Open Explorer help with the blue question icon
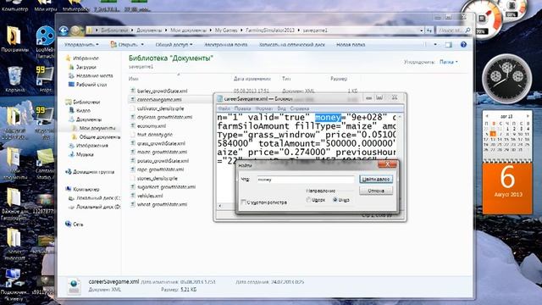The image size is (542, 305). (x=463, y=45)
